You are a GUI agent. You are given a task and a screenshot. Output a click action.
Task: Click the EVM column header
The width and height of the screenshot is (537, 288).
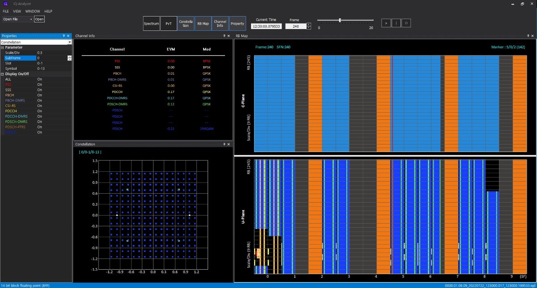point(171,49)
